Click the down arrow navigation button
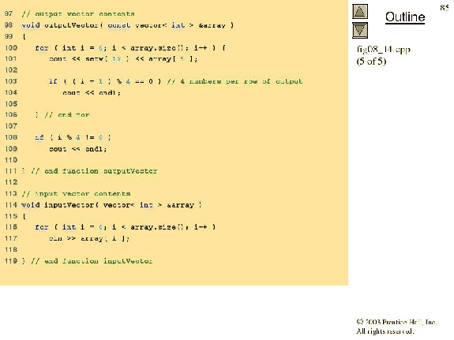This screenshot has height=340, width=454. (x=360, y=31)
